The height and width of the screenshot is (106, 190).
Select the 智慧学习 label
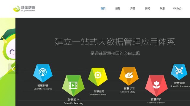point(129,89)
